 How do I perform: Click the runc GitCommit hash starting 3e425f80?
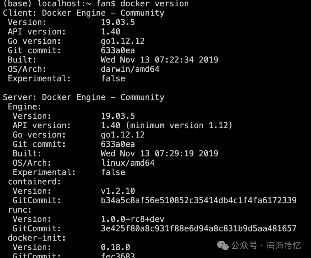point(199,228)
